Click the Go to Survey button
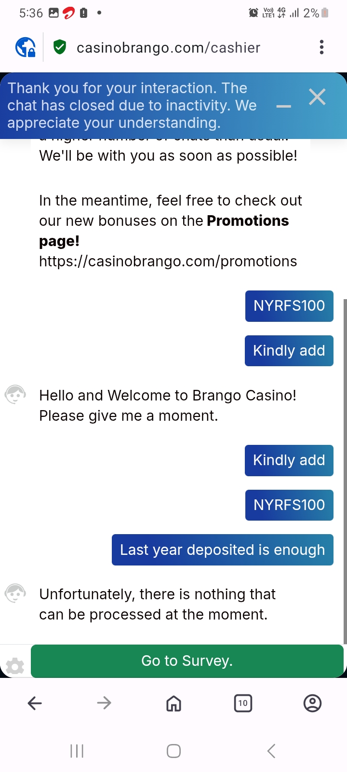The height and width of the screenshot is (772, 347). point(187,661)
